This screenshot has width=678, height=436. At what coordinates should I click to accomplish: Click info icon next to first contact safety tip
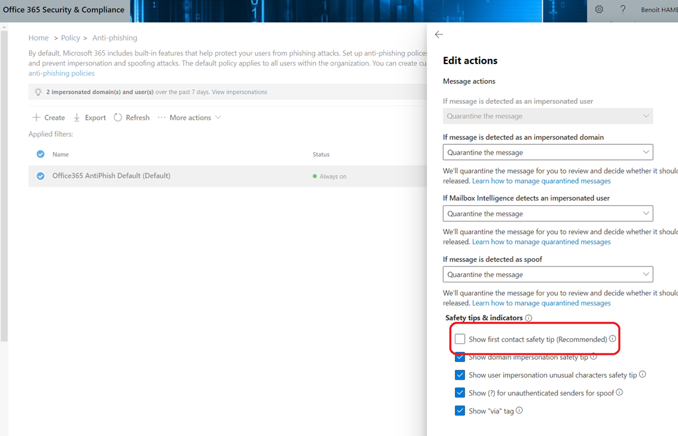pyautogui.click(x=612, y=339)
